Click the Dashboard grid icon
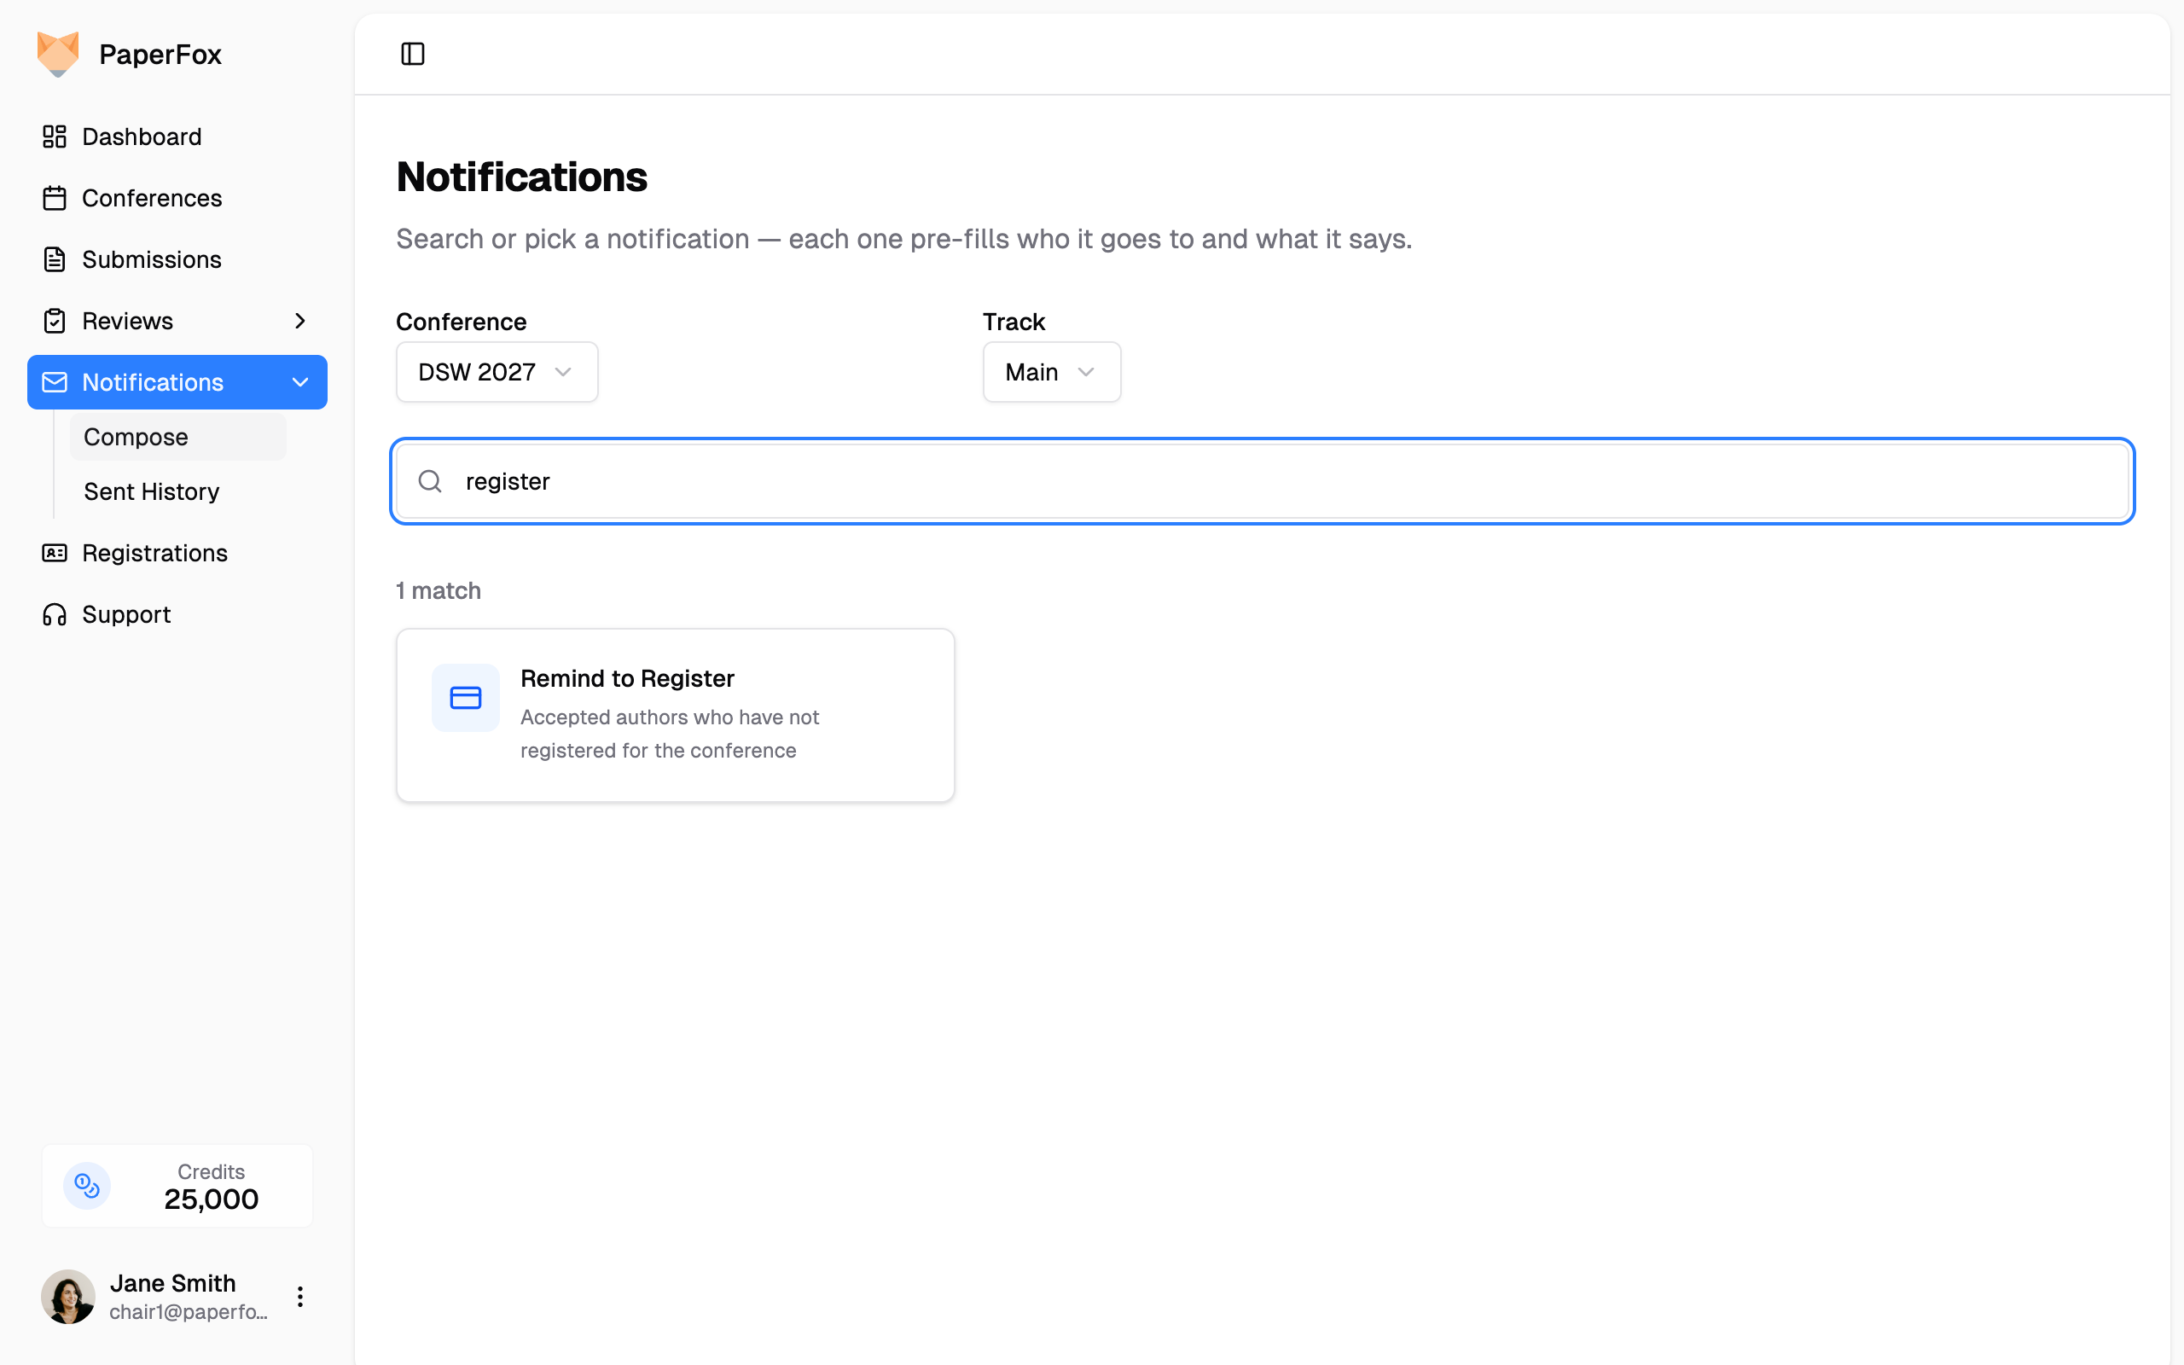 pyautogui.click(x=54, y=136)
